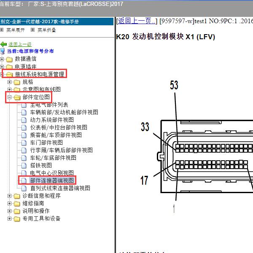
Task: Open 电气中心识别视图
Action: coord(52,173)
